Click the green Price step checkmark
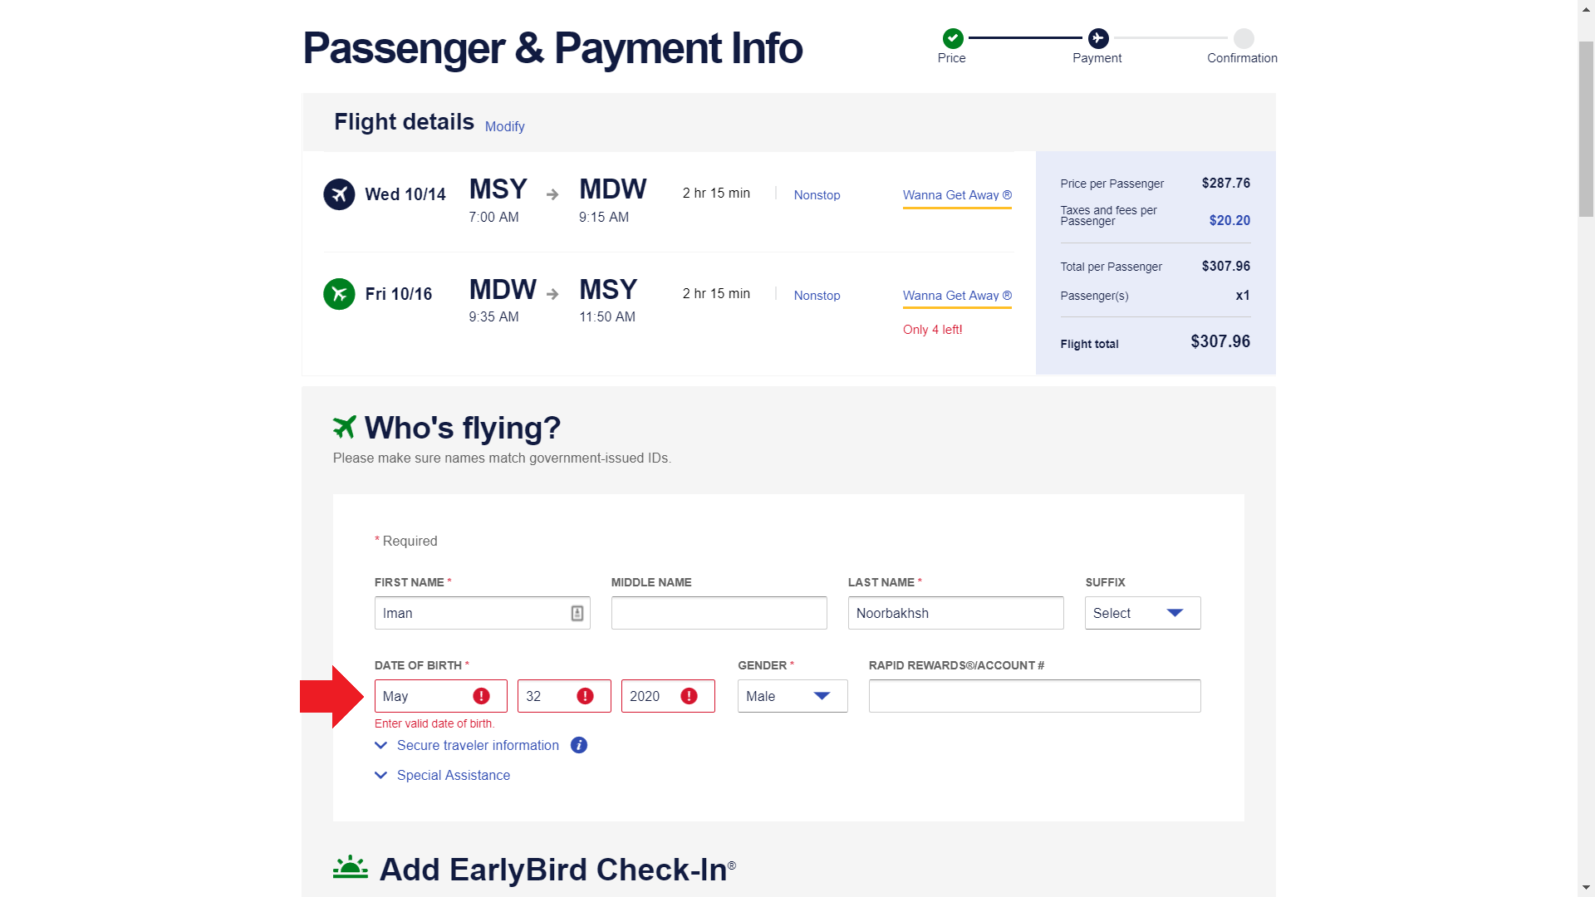Screen dimensions: 1595x897 pos(953,38)
